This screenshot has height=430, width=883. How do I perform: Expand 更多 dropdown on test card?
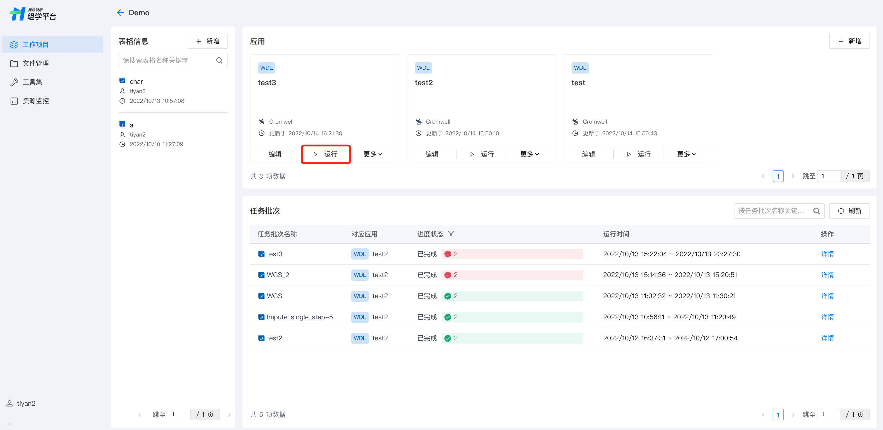pos(686,154)
